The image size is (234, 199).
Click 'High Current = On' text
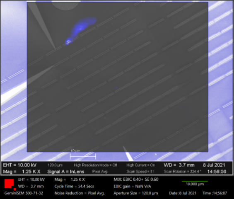(x=140, y=165)
